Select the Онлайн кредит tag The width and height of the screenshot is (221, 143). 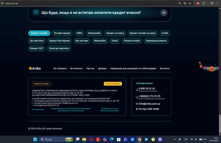tap(62, 33)
